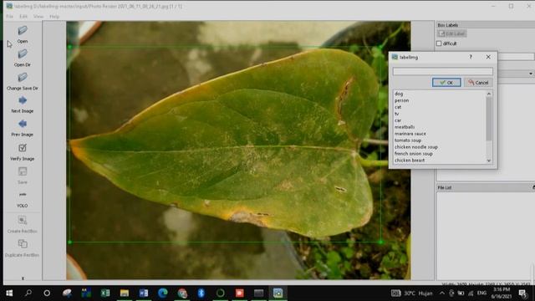Click the Save icon in toolbar
The height and width of the screenshot is (301, 535).
pos(23,171)
